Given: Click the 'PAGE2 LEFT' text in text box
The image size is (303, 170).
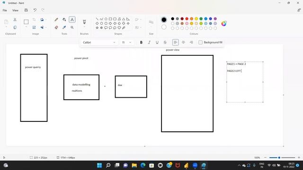Looking at the screenshot, I should coord(234,71).
